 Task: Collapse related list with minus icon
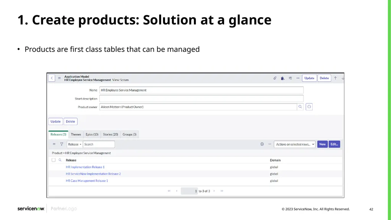270,144
